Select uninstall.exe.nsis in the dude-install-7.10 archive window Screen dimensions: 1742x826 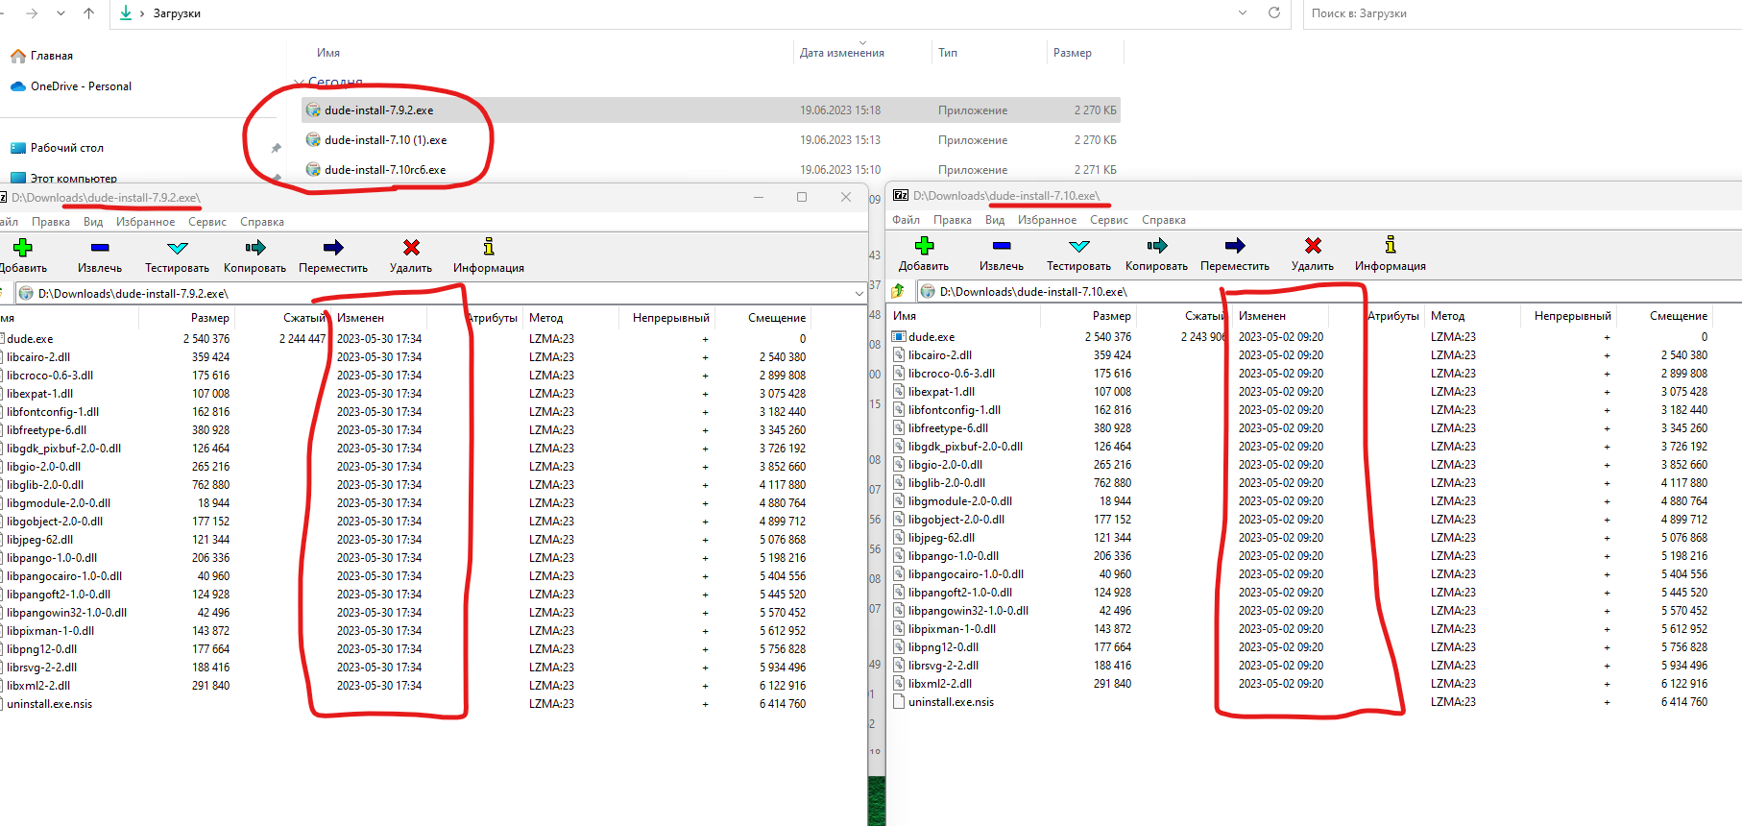(951, 702)
